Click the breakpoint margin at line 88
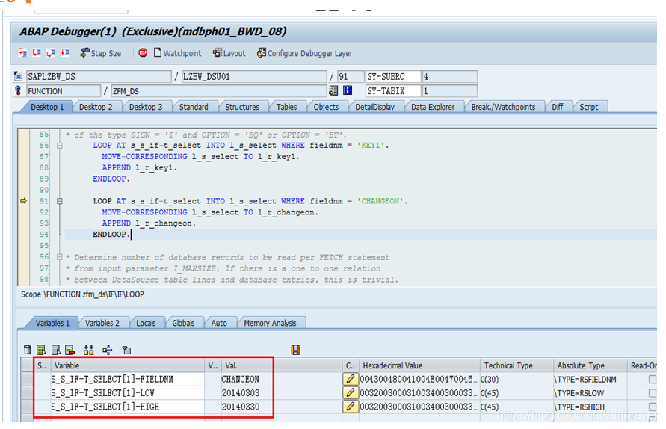This screenshot has height=429, width=666. pyautogui.click(x=24, y=167)
